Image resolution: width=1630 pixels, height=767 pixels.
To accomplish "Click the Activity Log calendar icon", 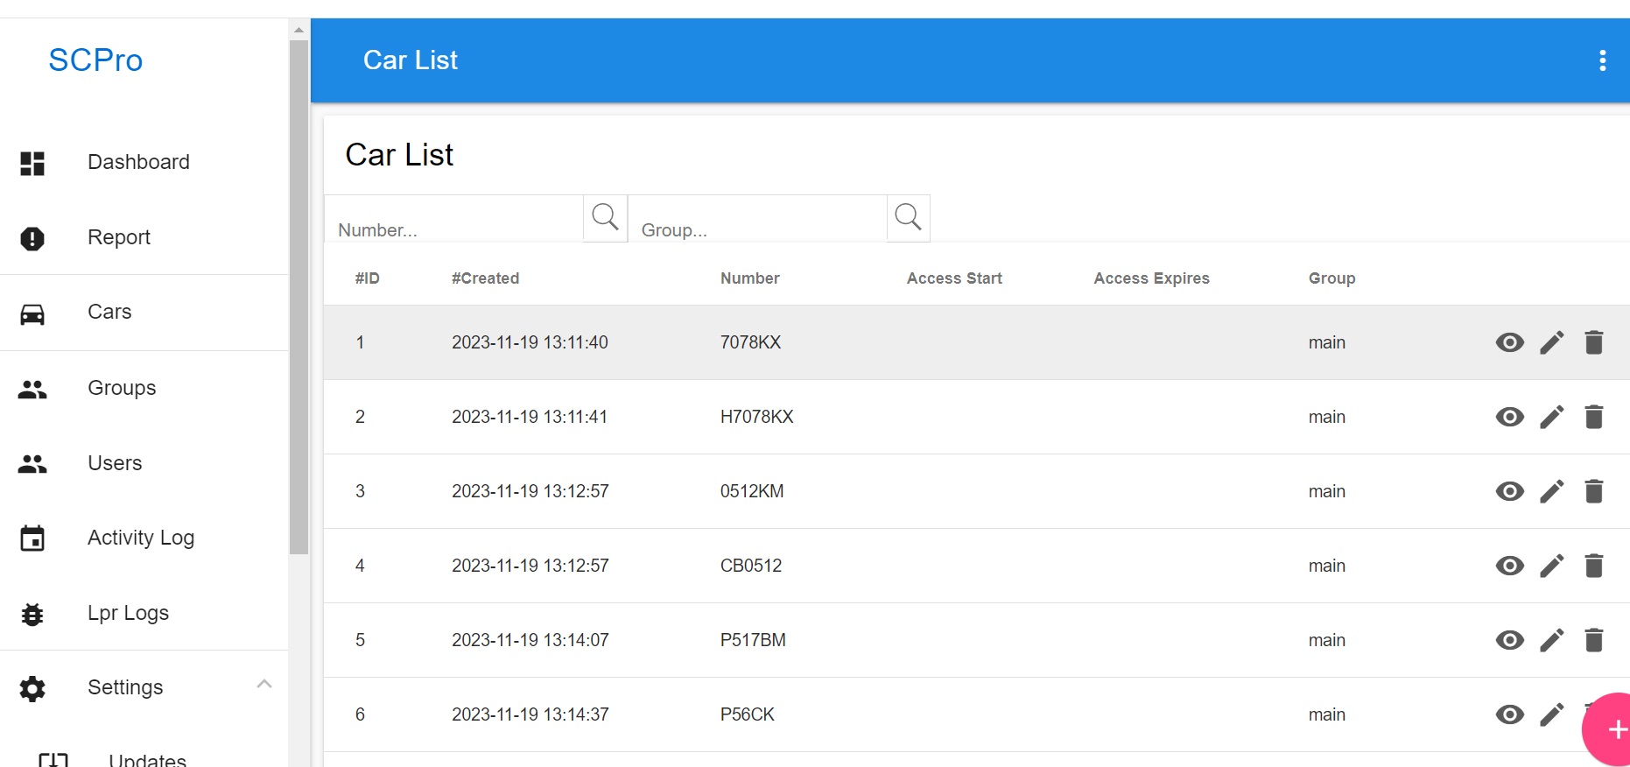I will click(x=32, y=538).
